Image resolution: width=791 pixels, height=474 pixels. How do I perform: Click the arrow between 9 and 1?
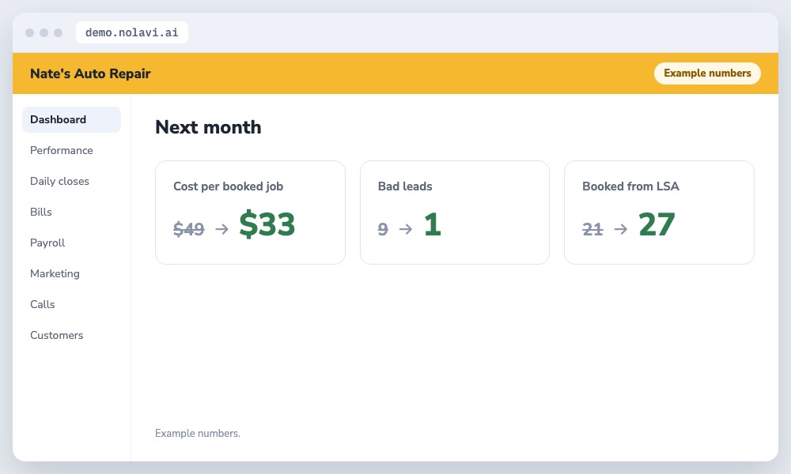(406, 229)
